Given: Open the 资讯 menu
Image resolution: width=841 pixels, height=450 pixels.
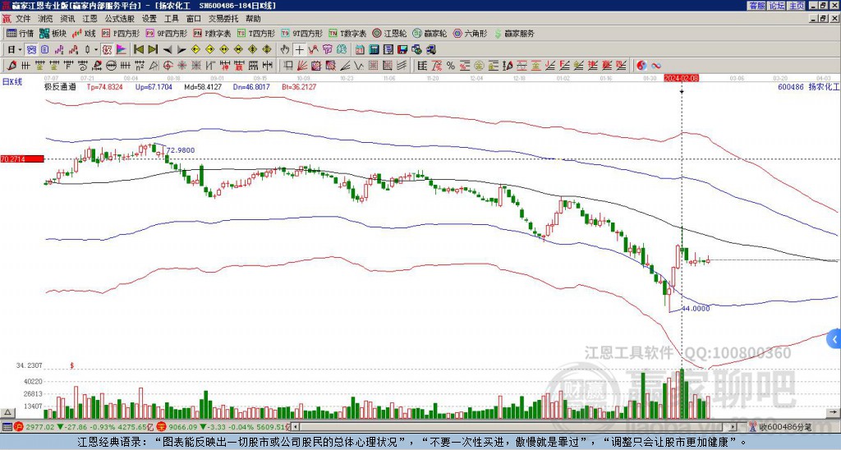Looking at the screenshot, I should [x=67, y=19].
